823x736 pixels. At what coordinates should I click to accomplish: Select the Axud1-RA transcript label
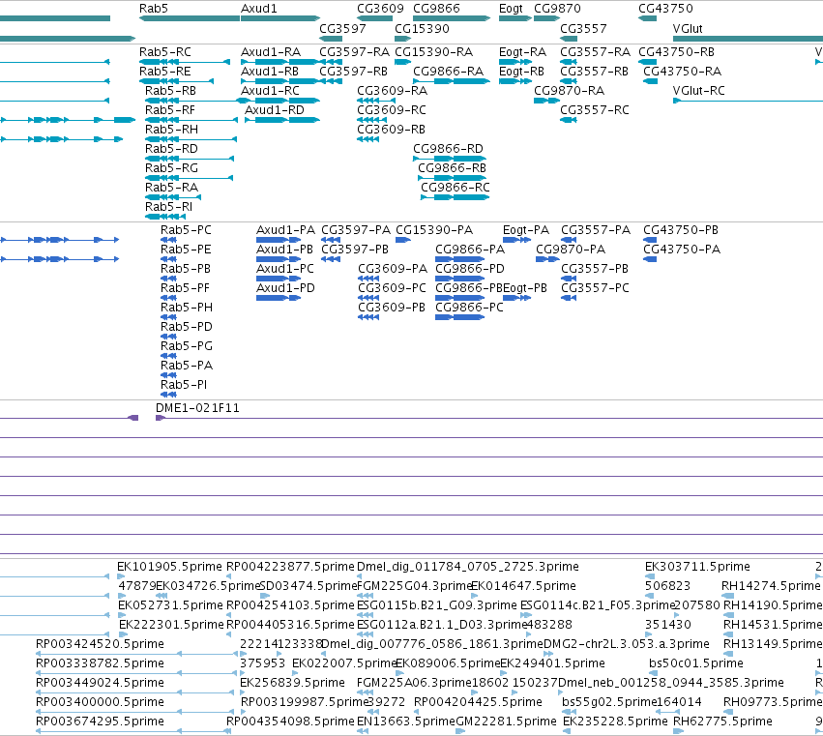click(271, 52)
